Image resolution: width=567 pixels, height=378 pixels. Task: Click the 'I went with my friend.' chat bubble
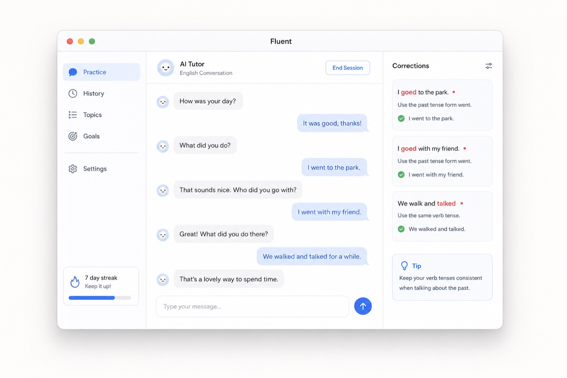pos(330,212)
